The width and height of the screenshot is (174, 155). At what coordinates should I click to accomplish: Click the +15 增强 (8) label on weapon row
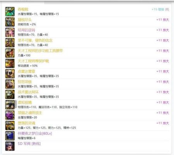coord(160,9)
